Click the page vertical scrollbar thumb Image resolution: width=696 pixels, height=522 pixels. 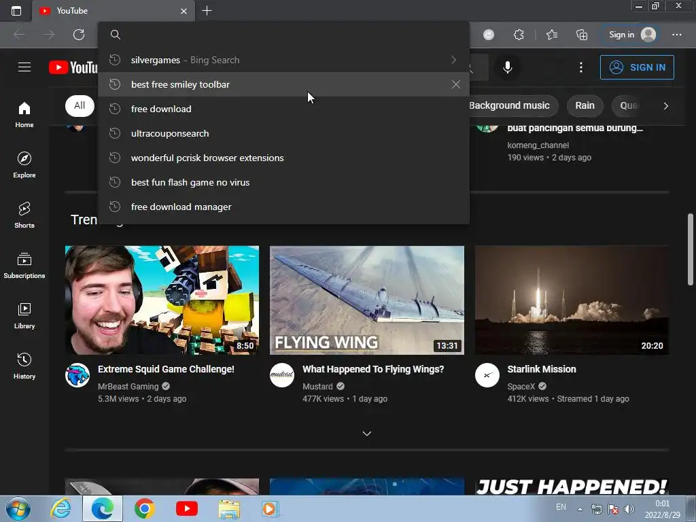tap(691, 249)
